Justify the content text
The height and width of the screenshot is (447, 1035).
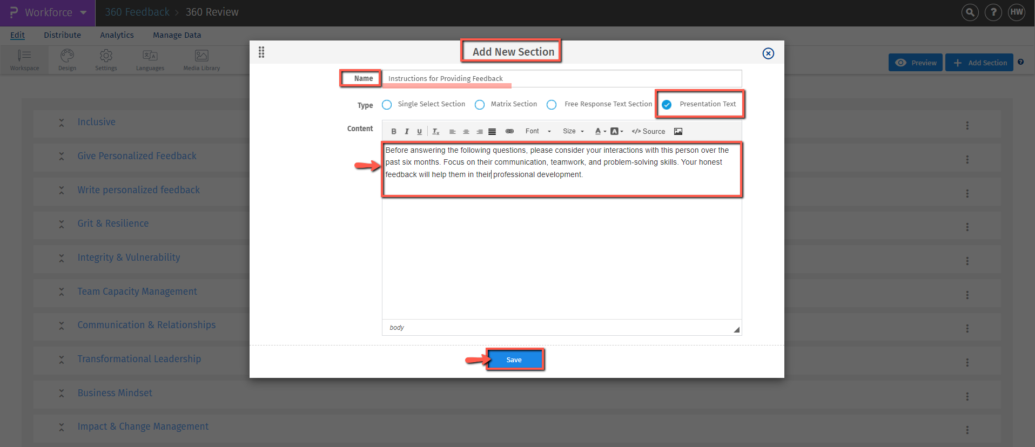(492, 131)
